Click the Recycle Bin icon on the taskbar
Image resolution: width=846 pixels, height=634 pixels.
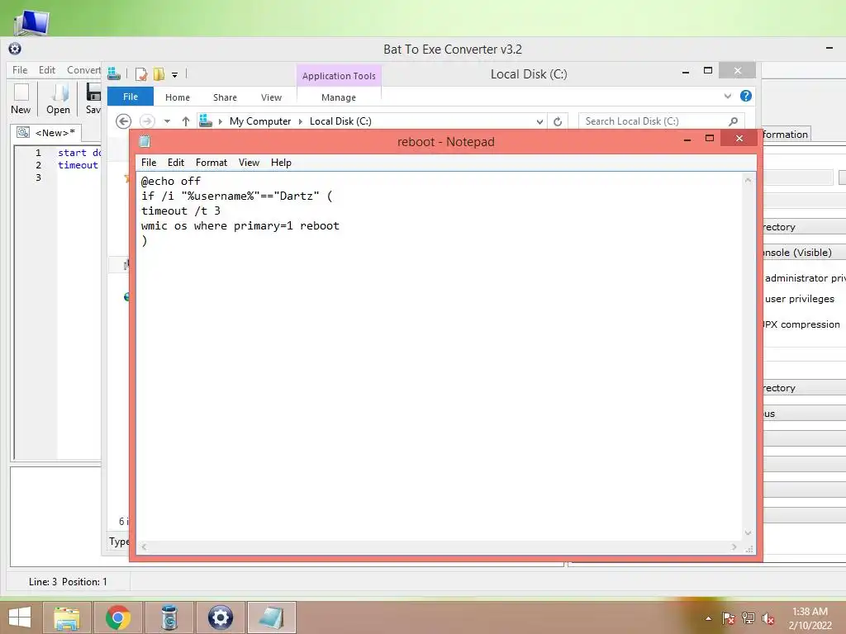coord(169,617)
